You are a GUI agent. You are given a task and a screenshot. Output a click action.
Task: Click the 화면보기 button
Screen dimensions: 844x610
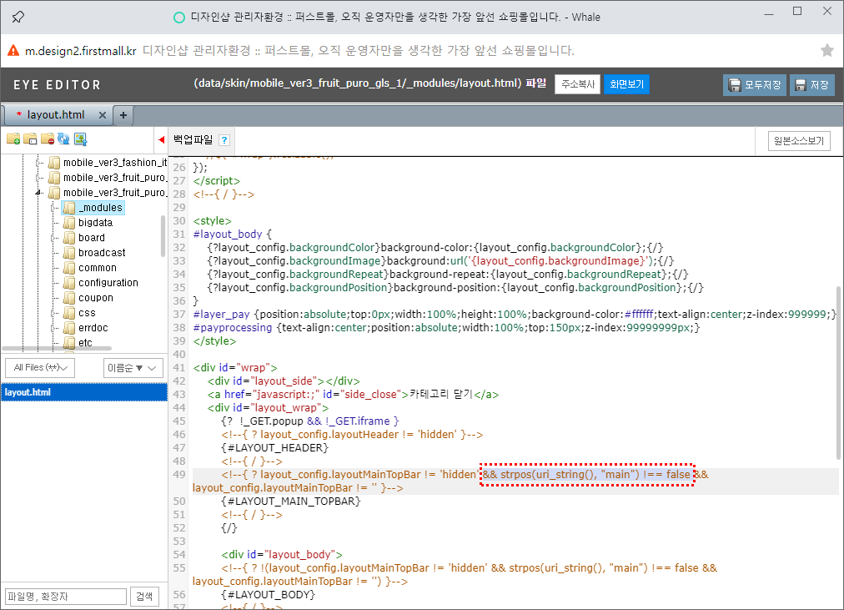point(626,84)
